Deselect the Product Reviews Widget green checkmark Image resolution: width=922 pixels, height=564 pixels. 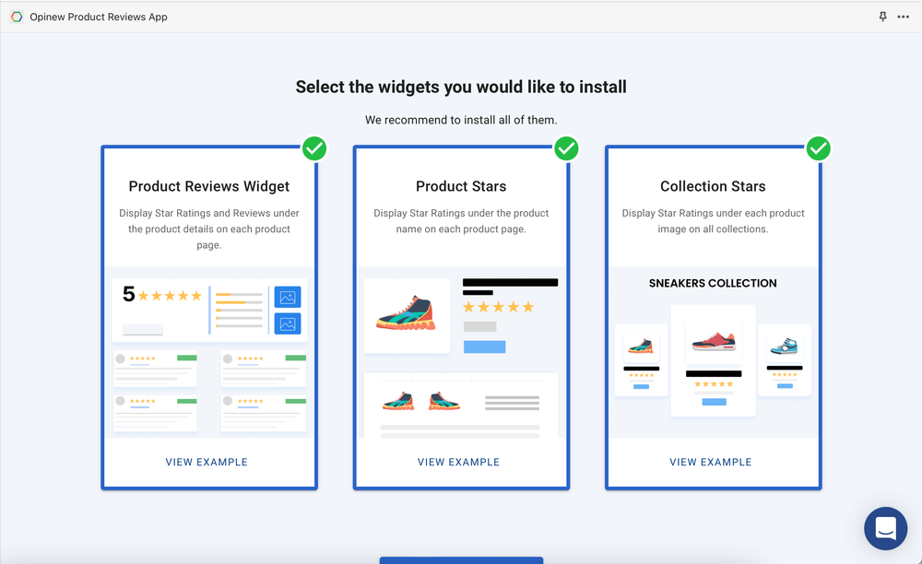pos(314,147)
